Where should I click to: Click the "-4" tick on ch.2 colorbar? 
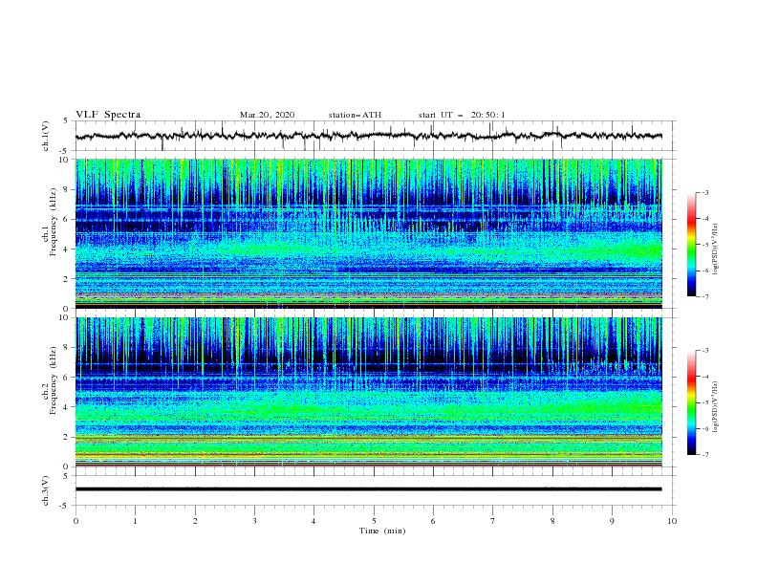pyautogui.click(x=705, y=377)
